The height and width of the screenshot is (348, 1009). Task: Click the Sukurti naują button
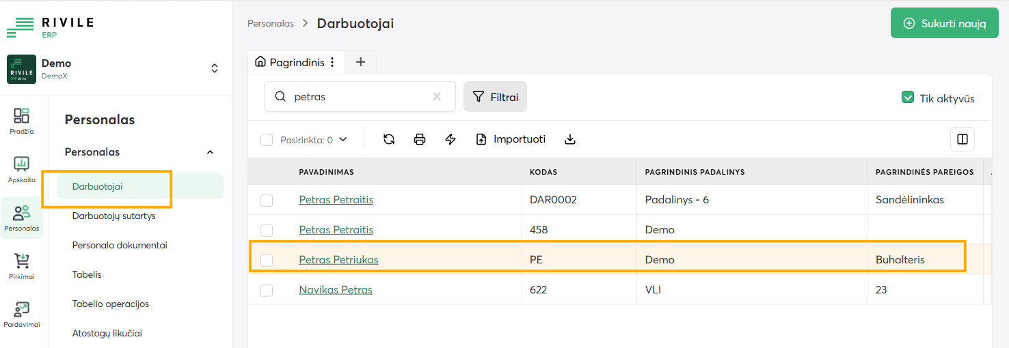(945, 23)
